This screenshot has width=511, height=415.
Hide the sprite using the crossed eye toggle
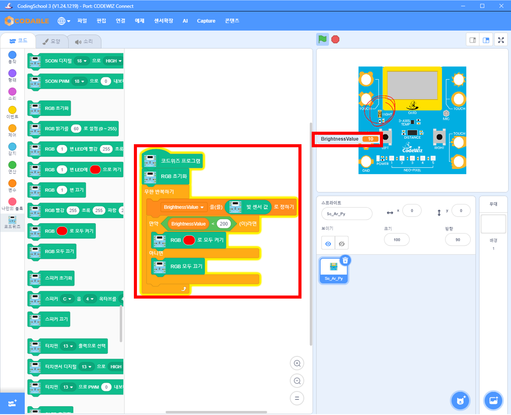click(x=342, y=244)
